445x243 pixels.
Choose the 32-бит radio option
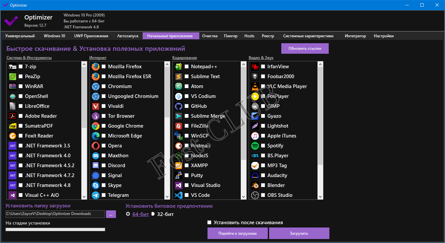(x=153, y=214)
